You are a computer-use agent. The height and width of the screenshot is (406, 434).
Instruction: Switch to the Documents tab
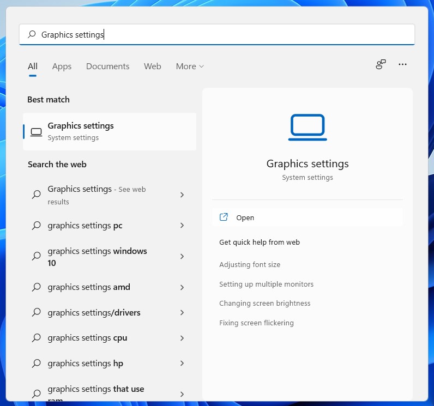(107, 66)
